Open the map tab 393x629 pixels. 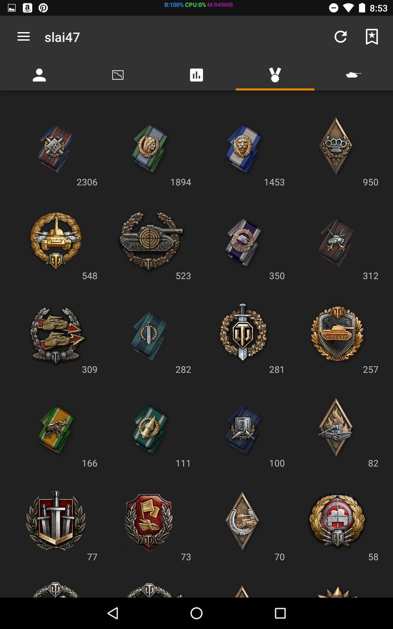point(118,75)
